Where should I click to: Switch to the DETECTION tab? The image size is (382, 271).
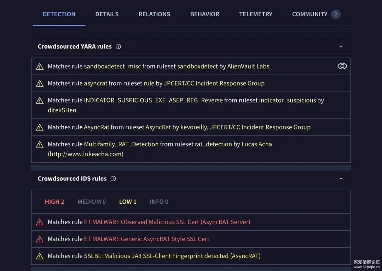pyautogui.click(x=59, y=14)
